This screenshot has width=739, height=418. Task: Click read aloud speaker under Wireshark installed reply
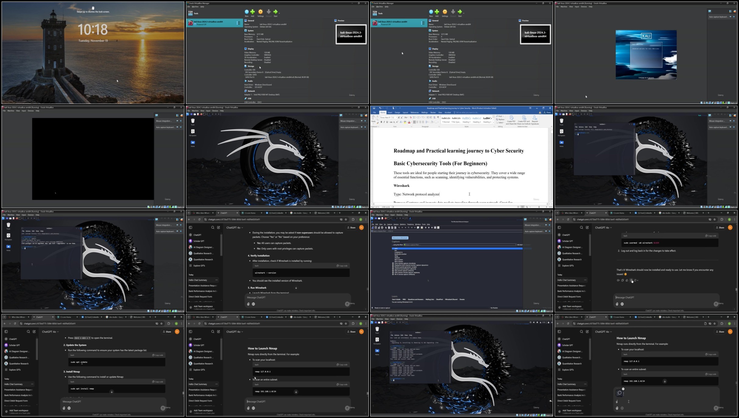tap(618, 280)
